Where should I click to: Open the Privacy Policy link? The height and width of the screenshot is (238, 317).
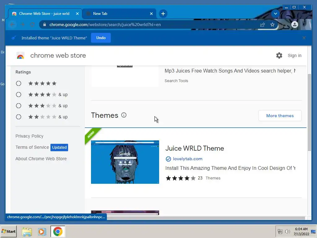29,136
